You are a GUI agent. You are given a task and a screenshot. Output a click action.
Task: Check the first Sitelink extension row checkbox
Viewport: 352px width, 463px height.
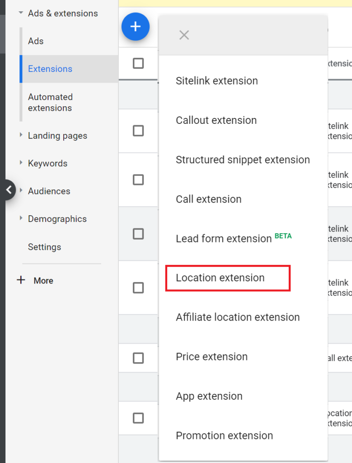138,131
